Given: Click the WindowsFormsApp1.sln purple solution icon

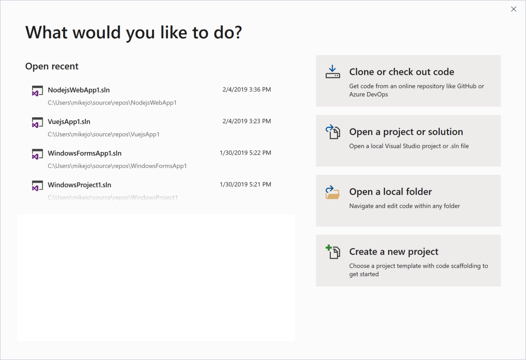Looking at the screenshot, I should click(37, 154).
